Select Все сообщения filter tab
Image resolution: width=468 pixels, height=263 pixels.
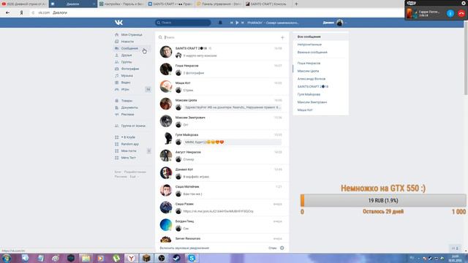pyautogui.click(x=320, y=37)
